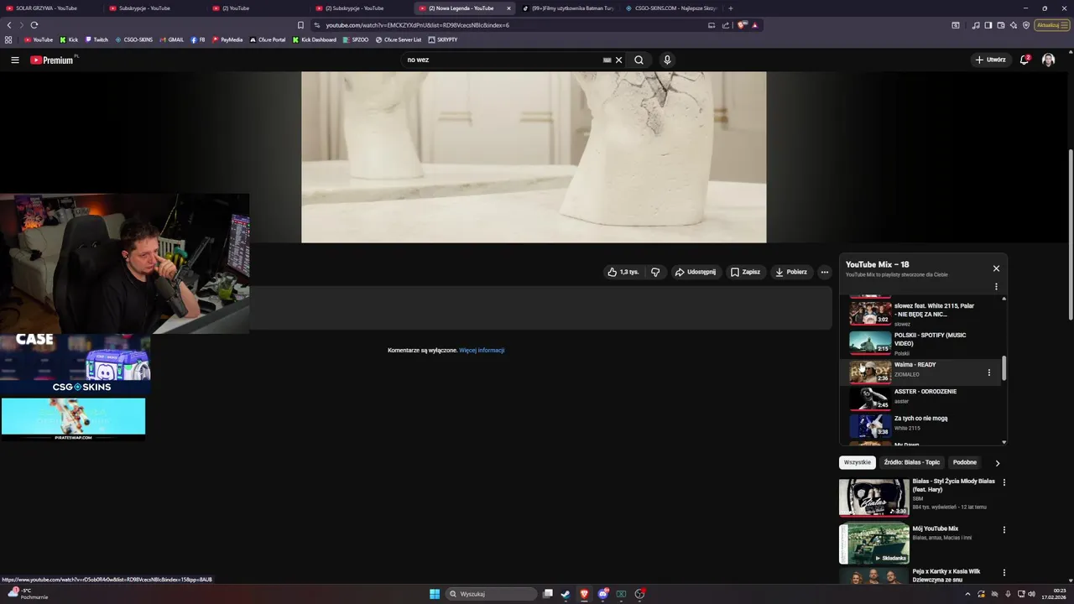Open Steam from taskbar
The width and height of the screenshot is (1074, 604).
(x=566, y=594)
